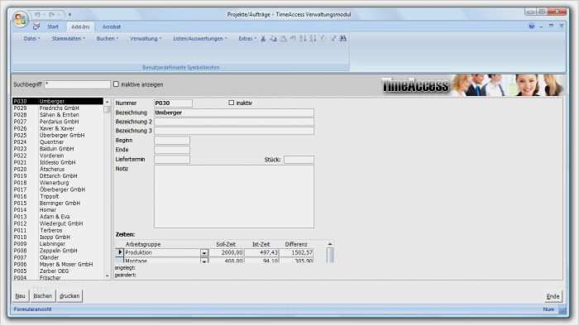Click the filter funnel icon

pos(323,38)
